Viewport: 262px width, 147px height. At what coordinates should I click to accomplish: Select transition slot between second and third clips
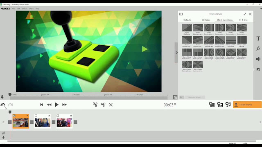click(x=54, y=122)
